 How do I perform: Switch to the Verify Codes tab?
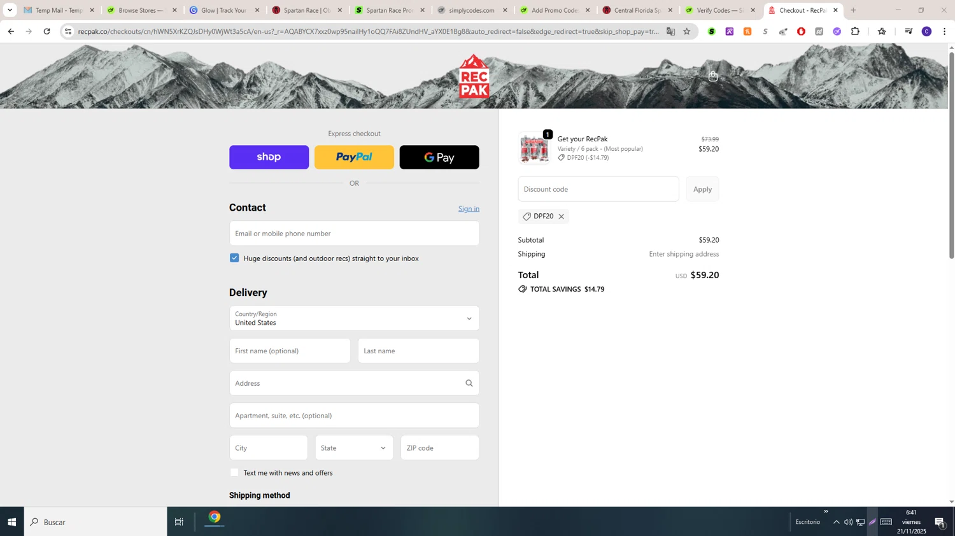pyautogui.click(x=720, y=10)
